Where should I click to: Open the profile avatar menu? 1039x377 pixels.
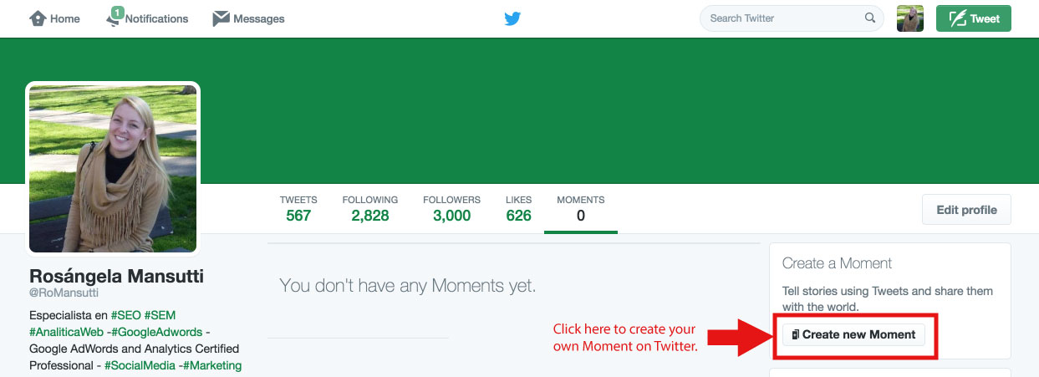pos(909,18)
